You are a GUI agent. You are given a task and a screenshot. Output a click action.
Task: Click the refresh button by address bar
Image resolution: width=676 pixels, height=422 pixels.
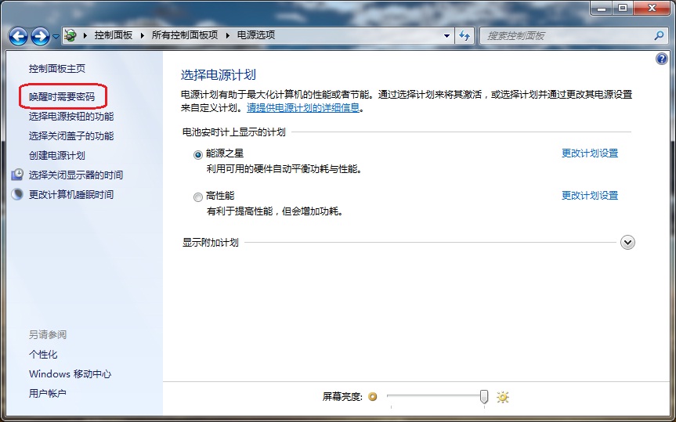point(465,36)
